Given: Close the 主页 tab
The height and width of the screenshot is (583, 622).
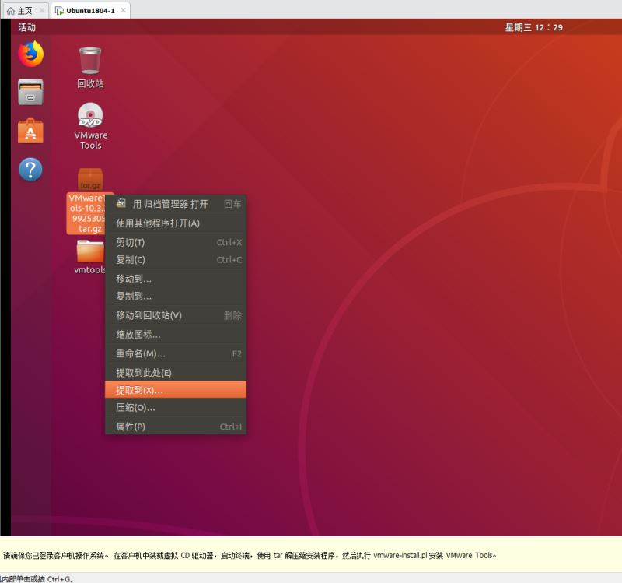Looking at the screenshot, I should tap(42, 10).
